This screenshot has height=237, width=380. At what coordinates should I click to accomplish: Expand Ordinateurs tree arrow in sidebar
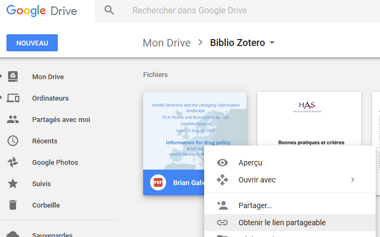pyautogui.click(x=1, y=98)
